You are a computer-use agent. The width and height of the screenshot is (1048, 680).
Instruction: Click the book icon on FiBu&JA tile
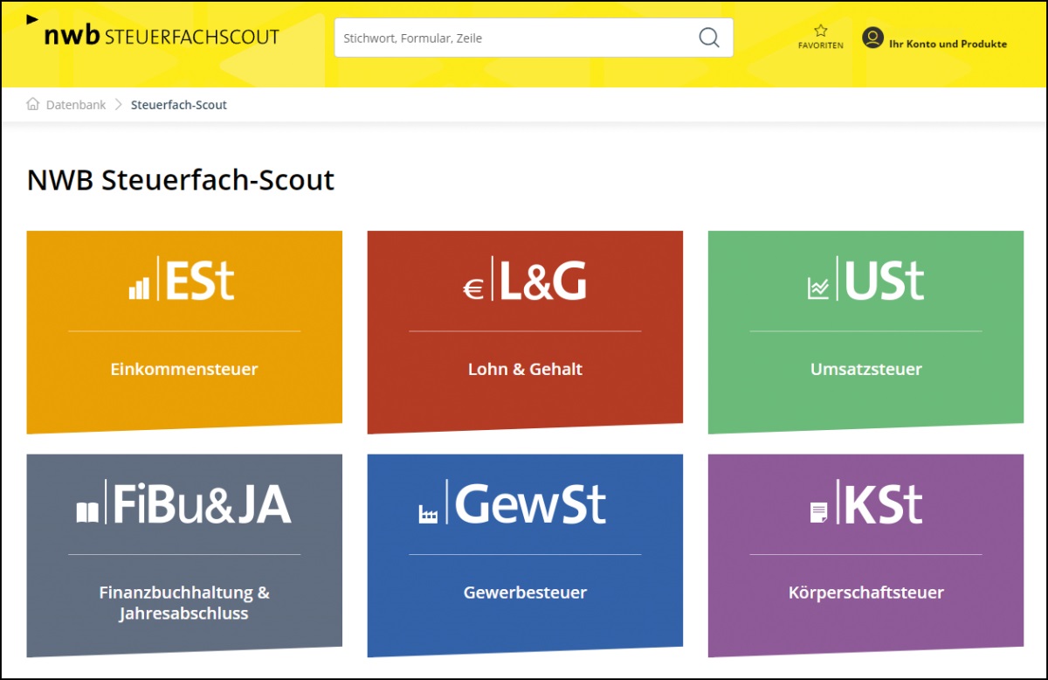(x=88, y=512)
